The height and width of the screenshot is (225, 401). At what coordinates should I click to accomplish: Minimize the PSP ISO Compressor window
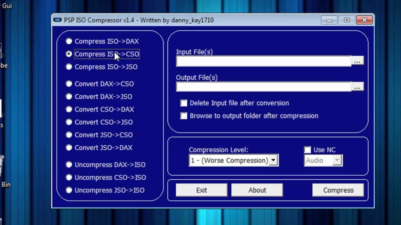pyautogui.click(x=329, y=20)
